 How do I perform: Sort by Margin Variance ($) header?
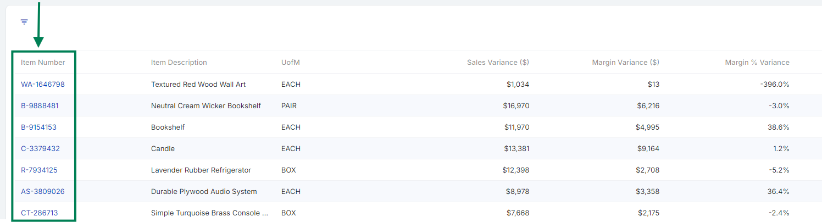[625, 63]
